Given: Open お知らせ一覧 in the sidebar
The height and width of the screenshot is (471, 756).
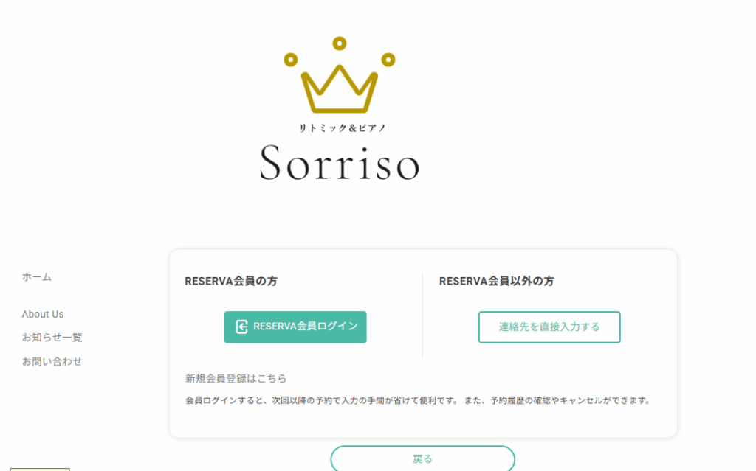Looking at the screenshot, I should (x=52, y=337).
